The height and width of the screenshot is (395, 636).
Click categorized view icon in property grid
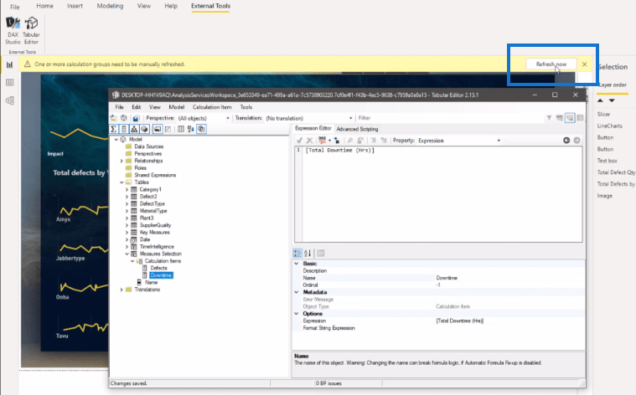(297, 254)
